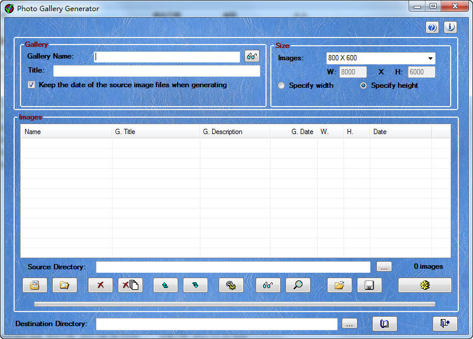The width and height of the screenshot is (473, 339).
Task: Click the app icon in title bar
Action: pos(9,8)
